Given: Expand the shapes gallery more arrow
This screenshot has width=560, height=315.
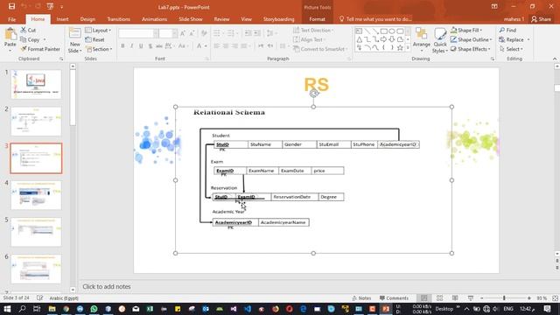Looking at the screenshot, I should click(408, 47).
